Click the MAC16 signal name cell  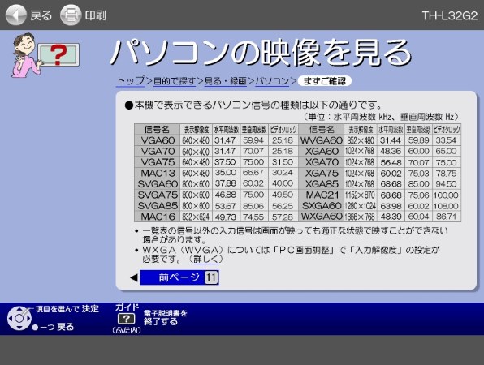coord(158,217)
